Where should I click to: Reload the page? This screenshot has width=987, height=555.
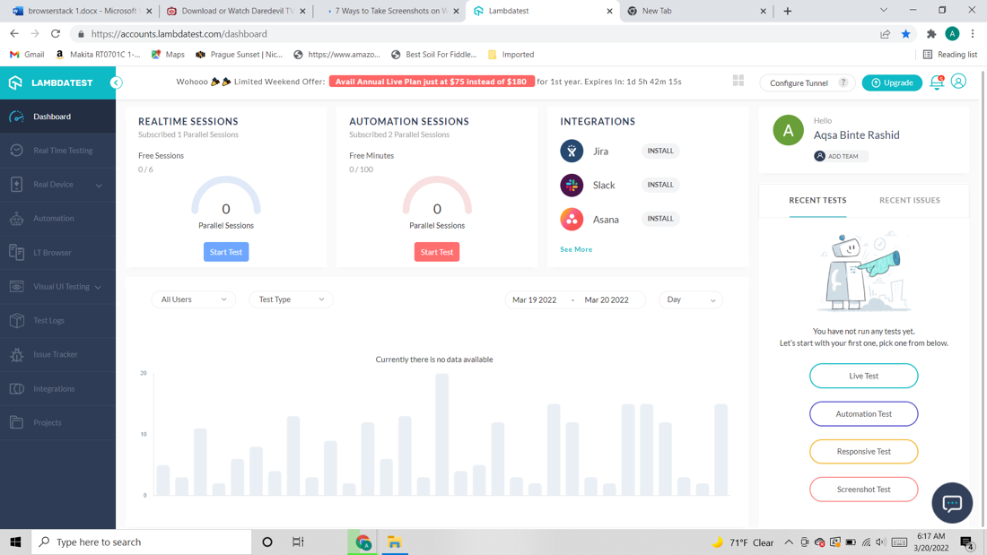point(56,33)
